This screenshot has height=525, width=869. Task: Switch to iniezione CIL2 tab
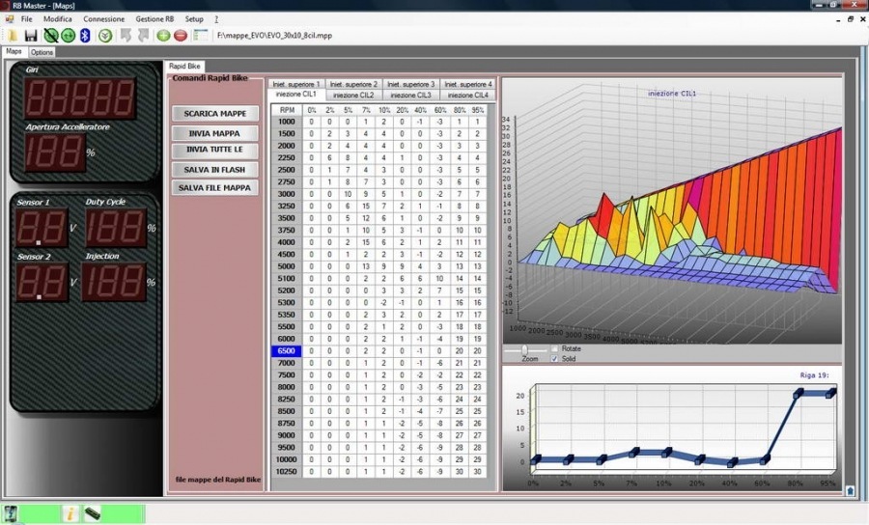click(x=353, y=96)
